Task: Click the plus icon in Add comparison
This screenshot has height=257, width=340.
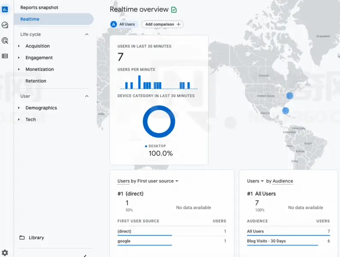Action: coord(178,24)
